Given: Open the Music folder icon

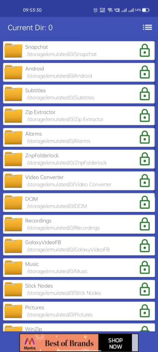Looking at the screenshot, I should pos(13,268).
